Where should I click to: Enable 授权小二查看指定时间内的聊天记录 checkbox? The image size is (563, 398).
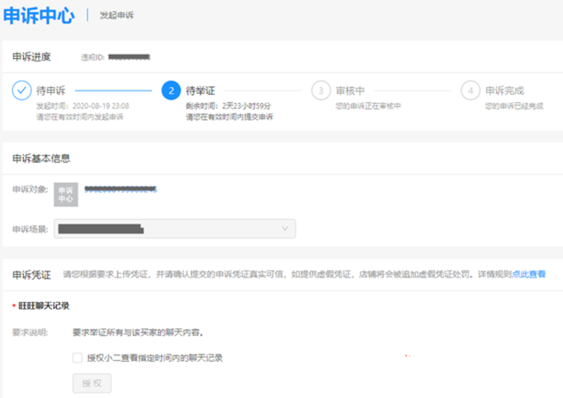[77, 358]
